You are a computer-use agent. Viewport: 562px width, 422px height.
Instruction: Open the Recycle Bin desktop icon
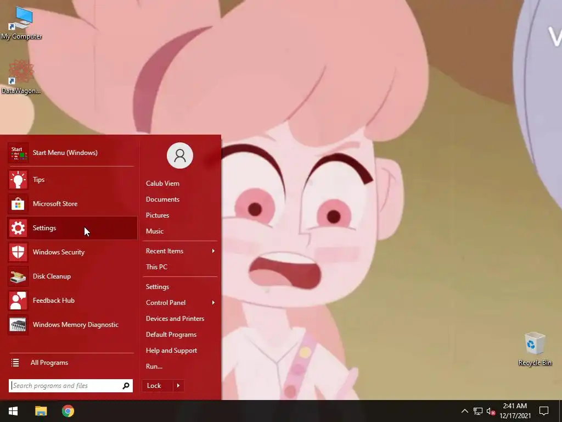[x=535, y=349]
